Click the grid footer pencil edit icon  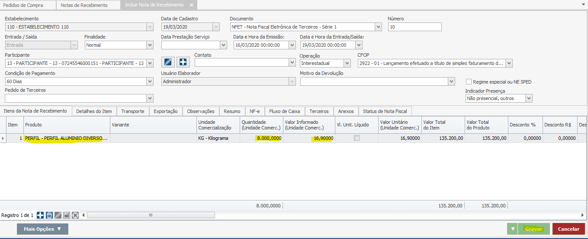pos(58,215)
